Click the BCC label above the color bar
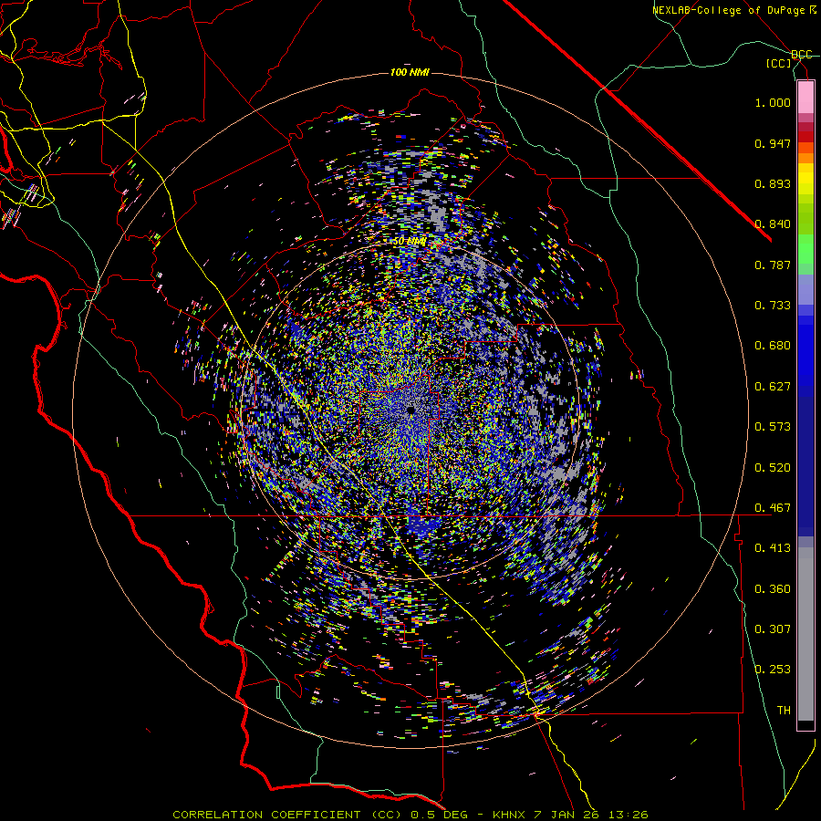Screen dimensions: 821x821 tap(802, 55)
